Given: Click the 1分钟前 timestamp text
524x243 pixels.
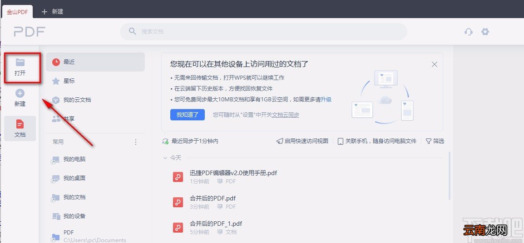Looking at the screenshot, I should [x=199, y=181].
